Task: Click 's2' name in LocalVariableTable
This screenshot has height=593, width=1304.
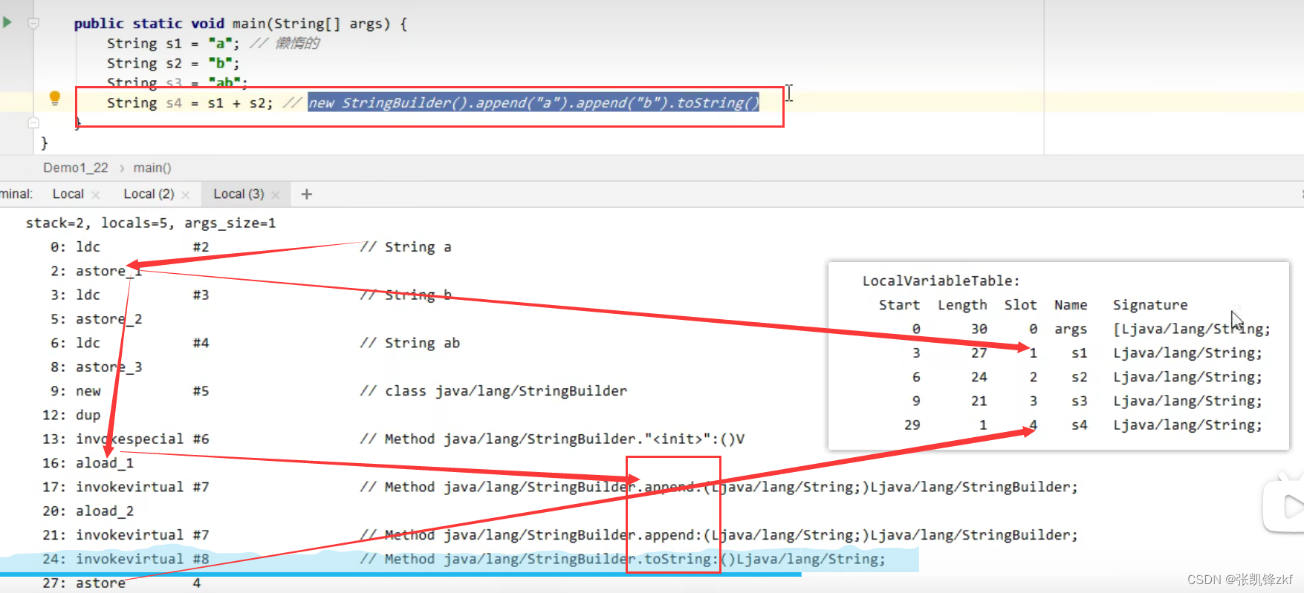Action: (1079, 377)
